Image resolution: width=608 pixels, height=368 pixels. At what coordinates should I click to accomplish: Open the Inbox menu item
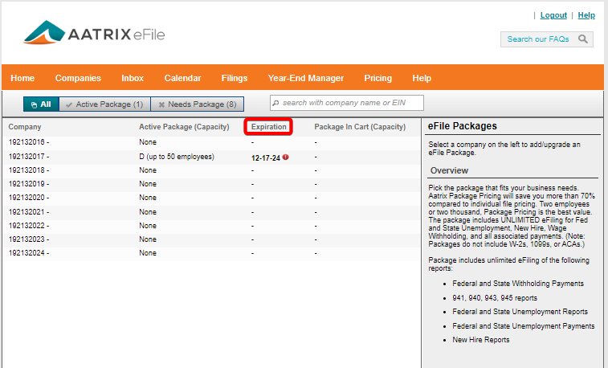pos(133,78)
